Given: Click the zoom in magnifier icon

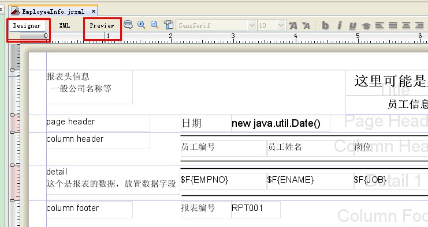Looking at the screenshot, I should coord(141,25).
